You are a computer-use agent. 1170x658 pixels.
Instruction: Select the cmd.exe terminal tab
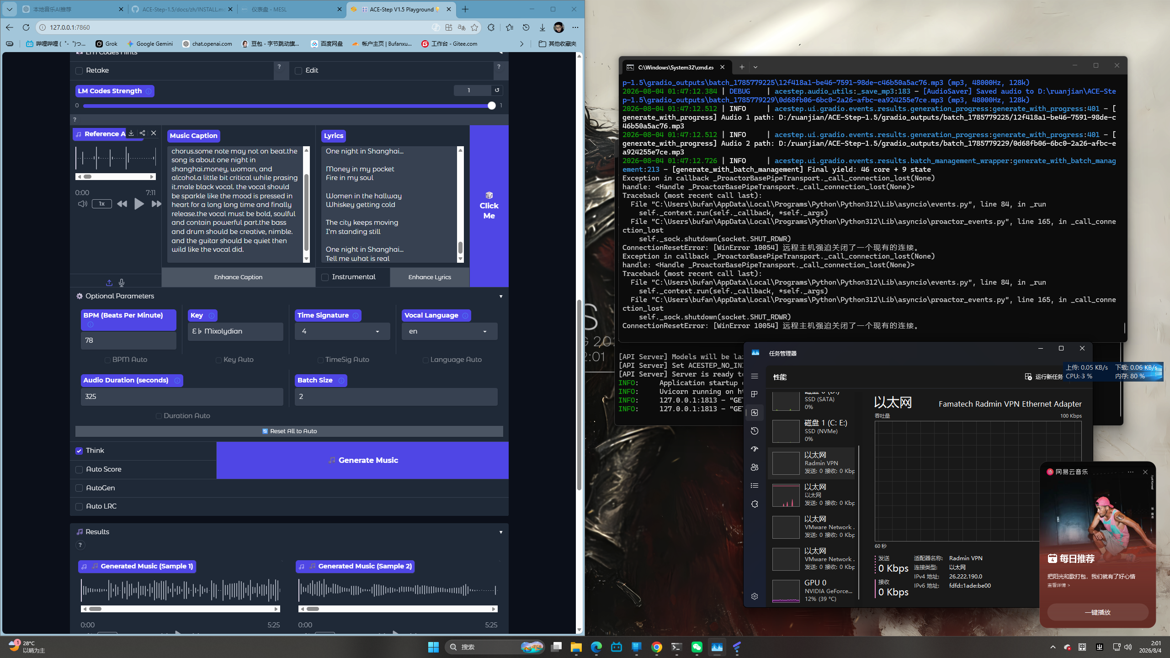pos(676,67)
